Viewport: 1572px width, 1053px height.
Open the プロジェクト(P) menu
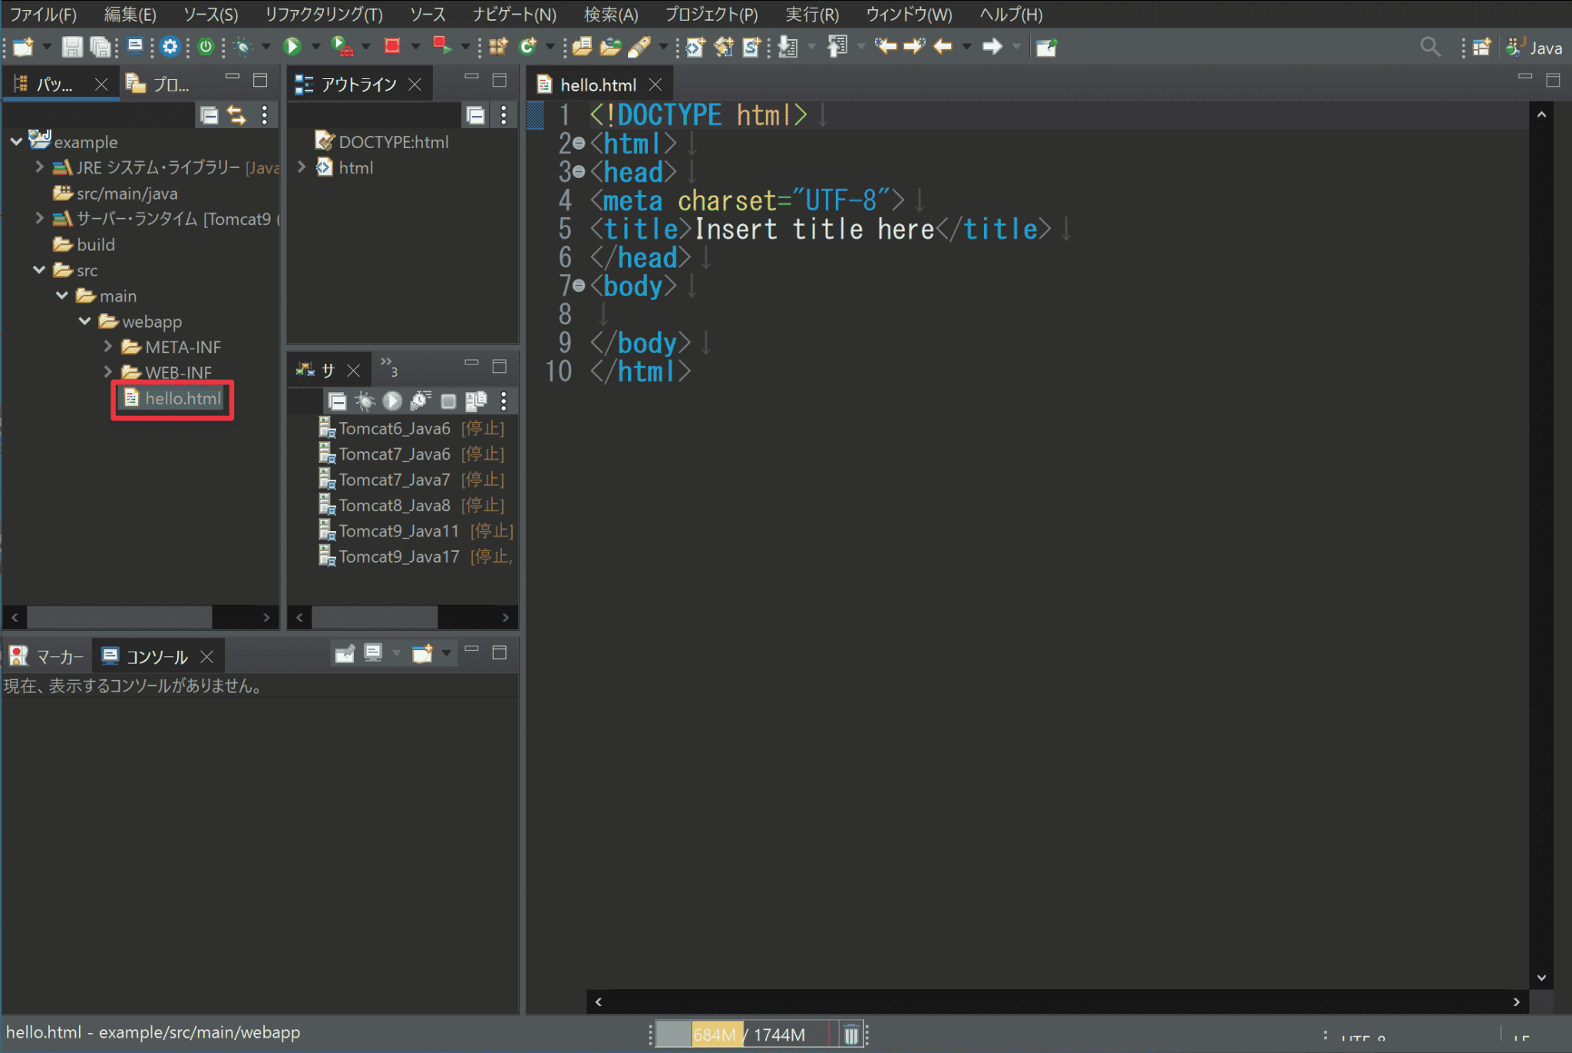[711, 15]
